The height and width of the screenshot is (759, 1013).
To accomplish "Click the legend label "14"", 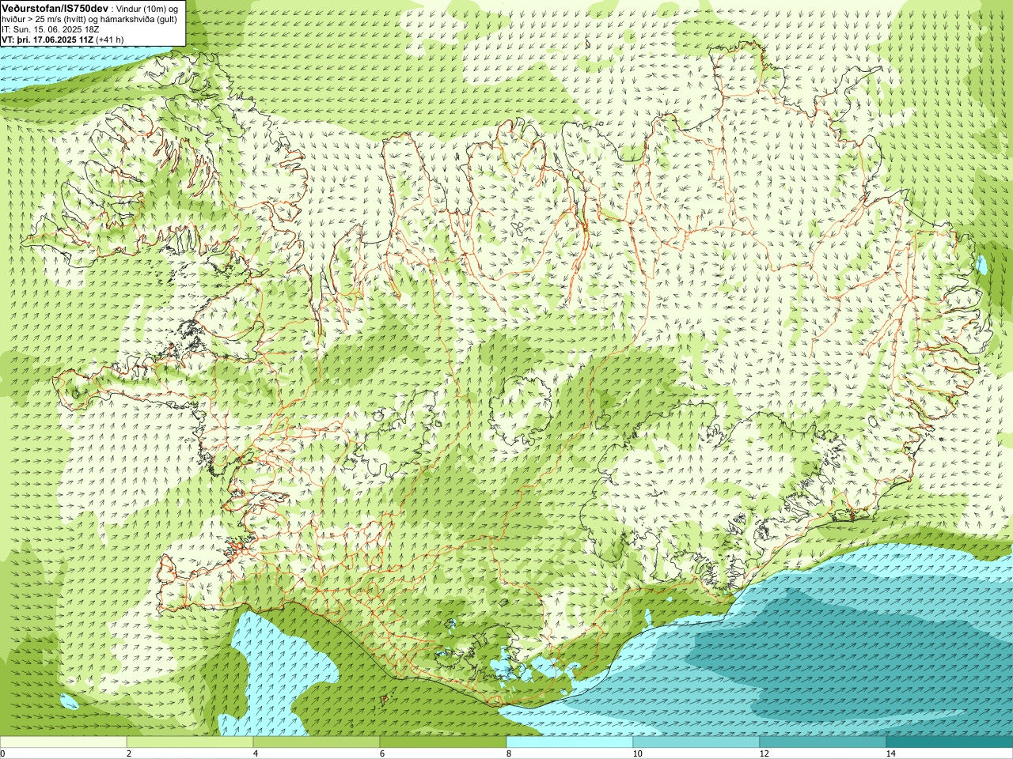I will point(890,753).
